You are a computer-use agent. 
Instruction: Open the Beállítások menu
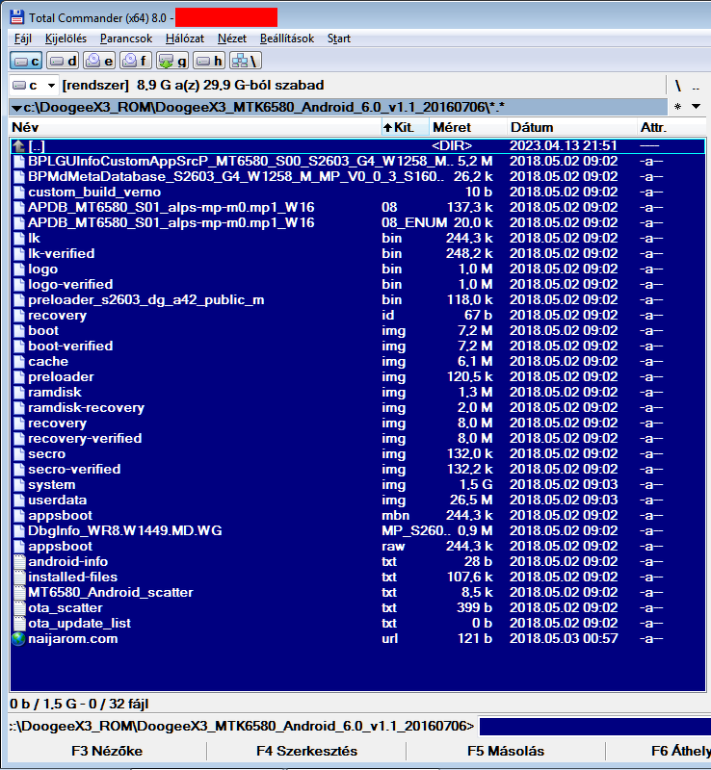(287, 38)
